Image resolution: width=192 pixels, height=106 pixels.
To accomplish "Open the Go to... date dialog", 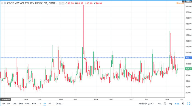I will pos(60,104).
